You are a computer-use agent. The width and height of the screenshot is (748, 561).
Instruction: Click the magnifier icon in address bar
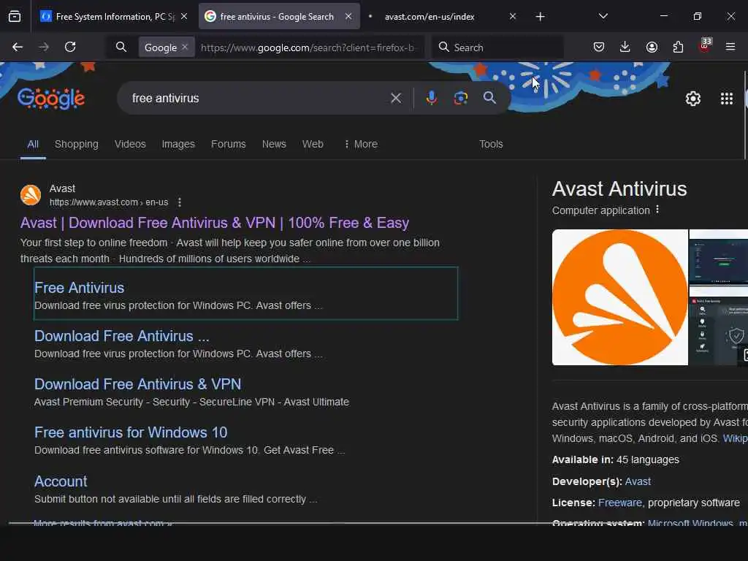(x=121, y=47)
